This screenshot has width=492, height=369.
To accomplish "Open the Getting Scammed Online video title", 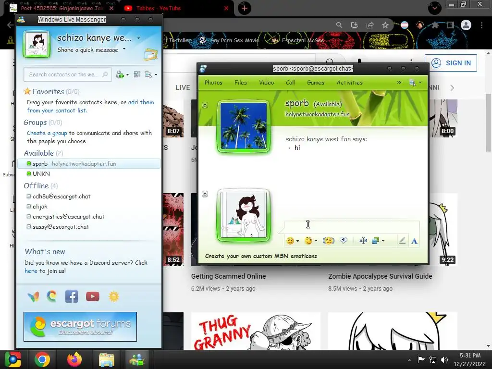I will (x=228, y=276).
